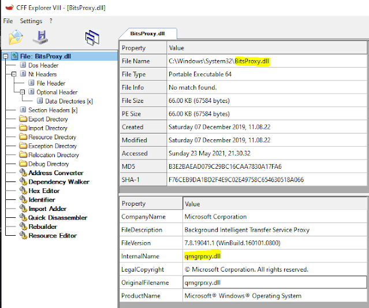Click the Rebuilder tool icon
The width and height of the screenshot is (369, 308).
(23, 227)
